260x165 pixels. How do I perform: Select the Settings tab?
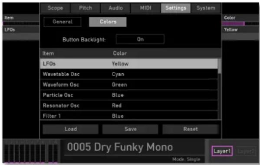tap(176, 8)
